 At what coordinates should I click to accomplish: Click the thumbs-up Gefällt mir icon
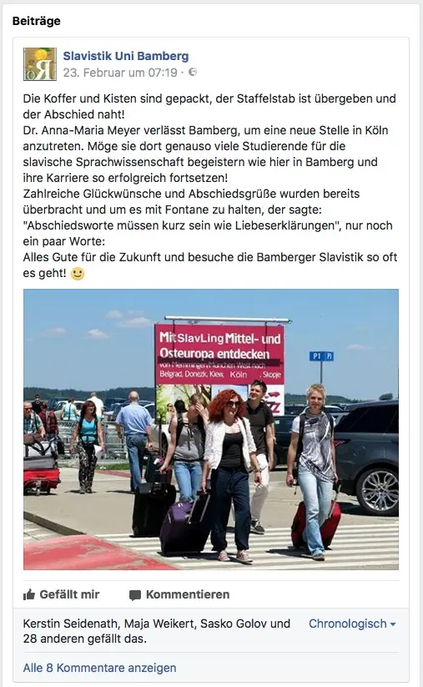point(29,594)
